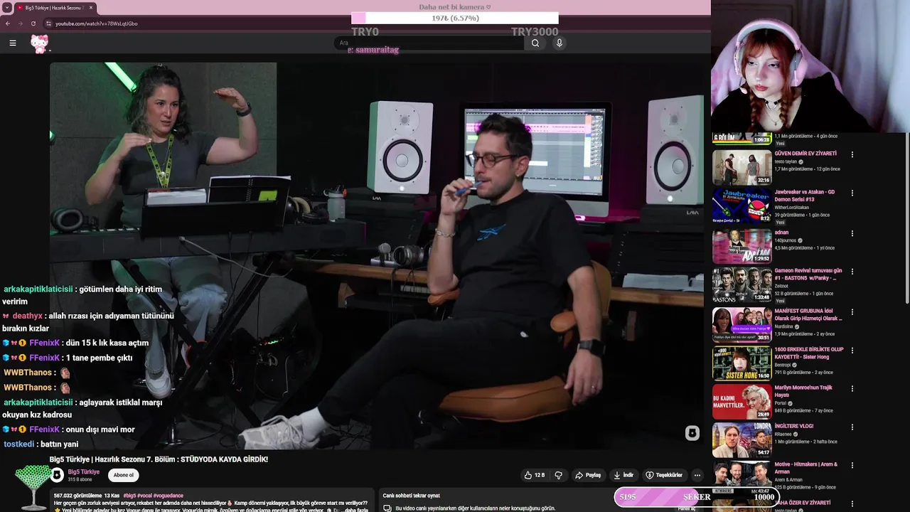The width and height of the screenshot is (910, 512).
Task: Open site info icon beside URL
Action: pos(48,23)
